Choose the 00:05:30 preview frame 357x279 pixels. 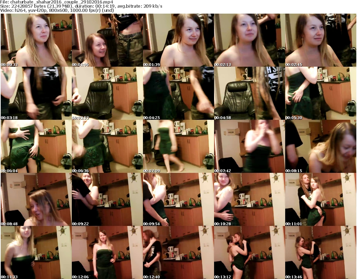(321, 93)
